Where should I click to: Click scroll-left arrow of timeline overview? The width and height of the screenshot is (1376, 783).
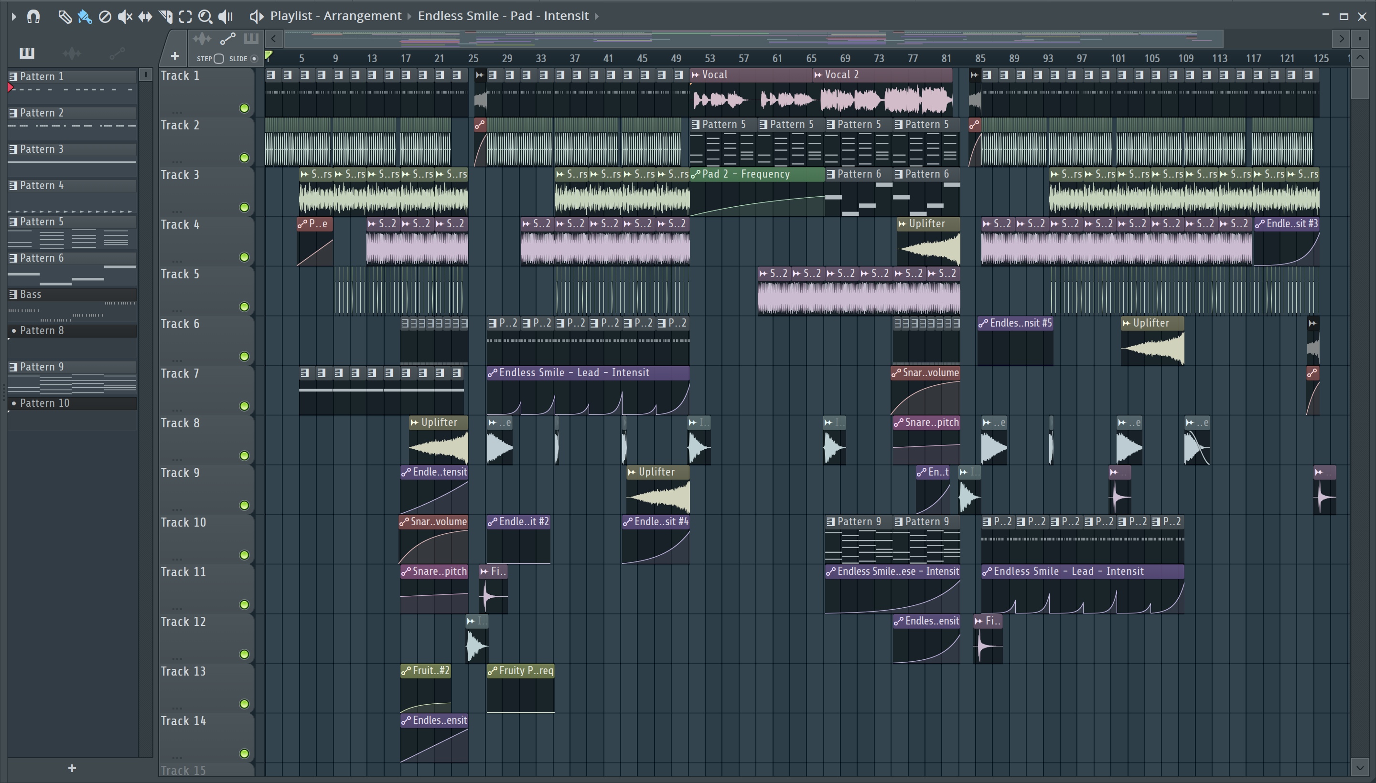coord(274,38)
